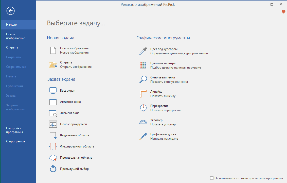Open the Угломер protractor icon
Image resolution: width=287 pixels, height=183 pixels.
pos(143,122)
